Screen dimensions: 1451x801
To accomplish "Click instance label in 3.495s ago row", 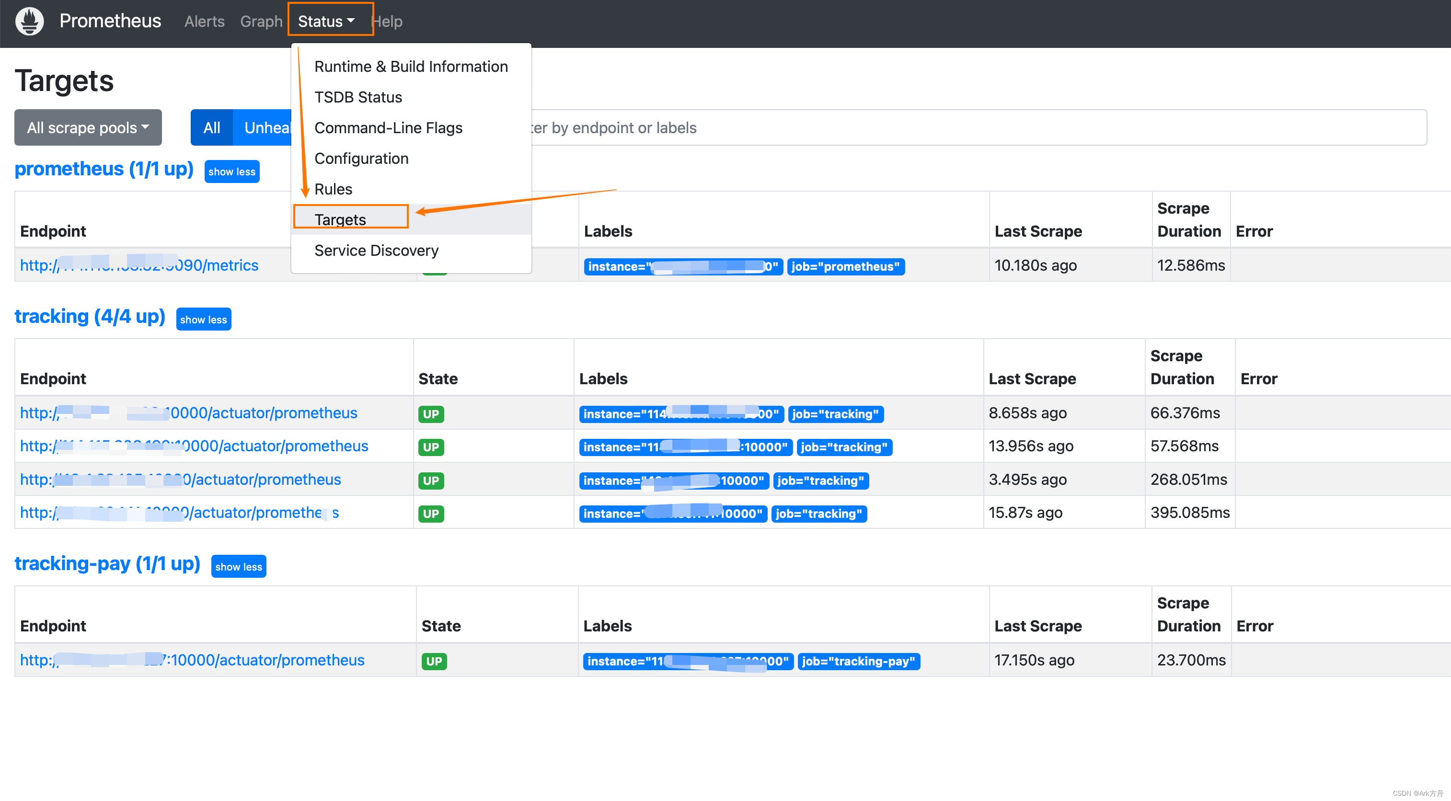I will pos(674,481).
